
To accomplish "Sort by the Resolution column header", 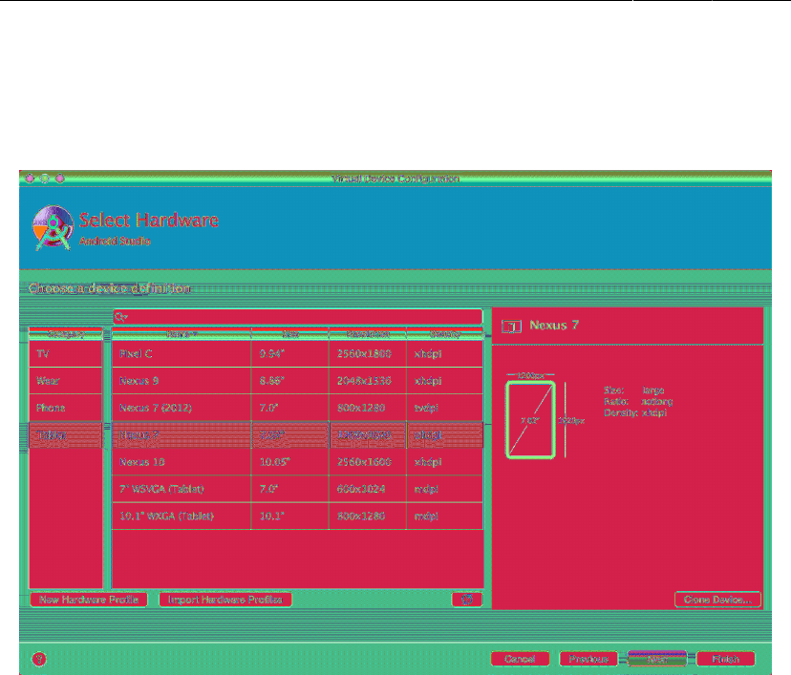I will click(368, 334).
